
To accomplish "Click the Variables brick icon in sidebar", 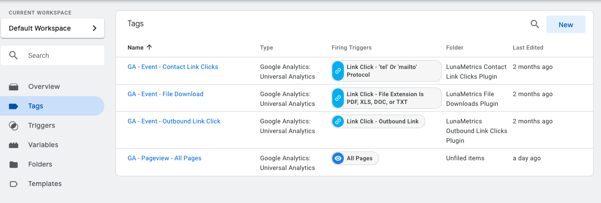I will coord(14,145).
